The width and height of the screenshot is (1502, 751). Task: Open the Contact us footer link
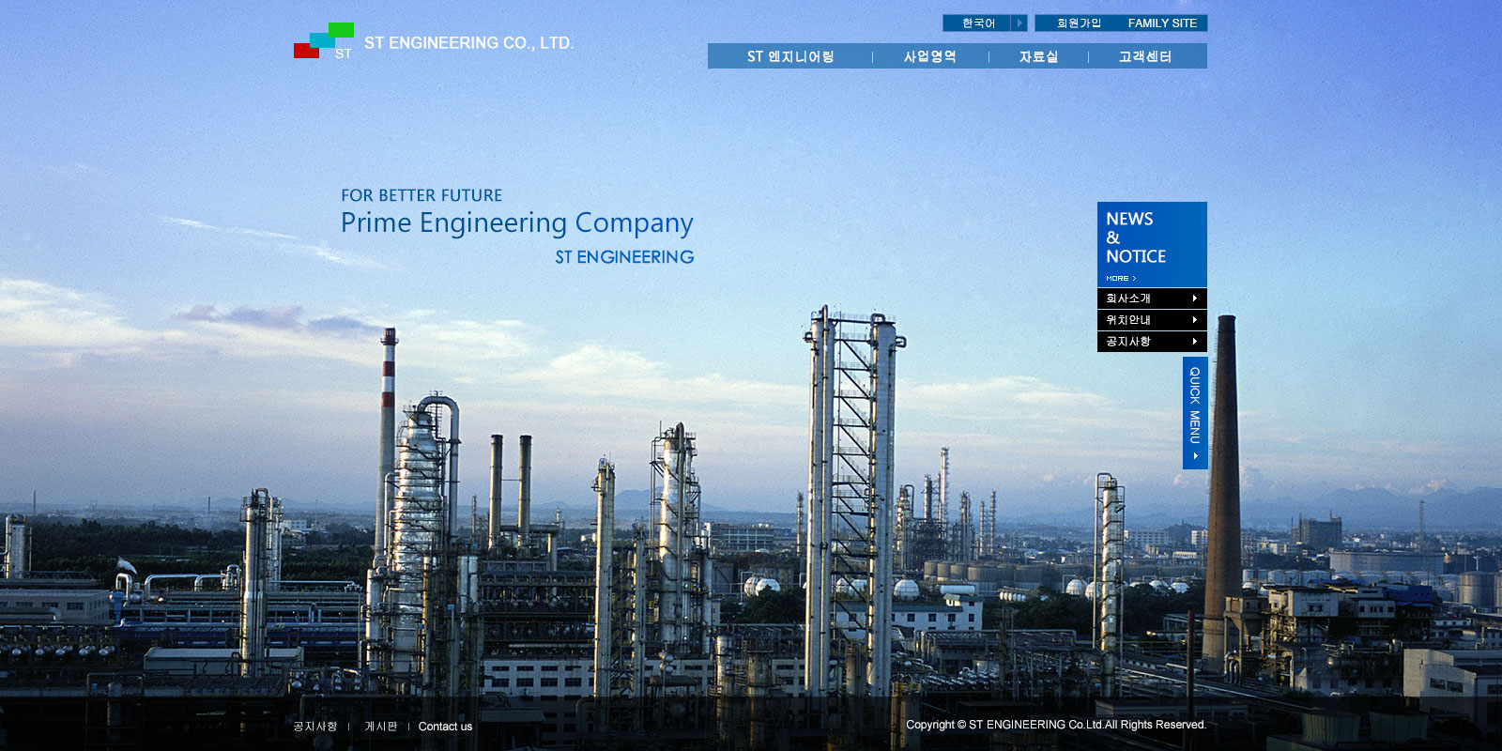[445, 727]
